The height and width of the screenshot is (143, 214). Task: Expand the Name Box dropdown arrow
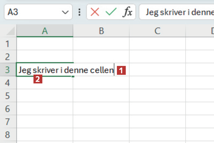point(65,12)
